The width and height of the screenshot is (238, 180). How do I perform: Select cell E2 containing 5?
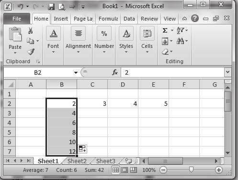(153, 103)
